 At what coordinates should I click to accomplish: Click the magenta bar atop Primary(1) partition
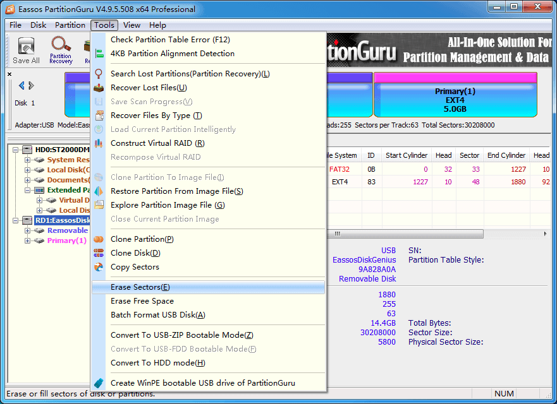(455, 78)
